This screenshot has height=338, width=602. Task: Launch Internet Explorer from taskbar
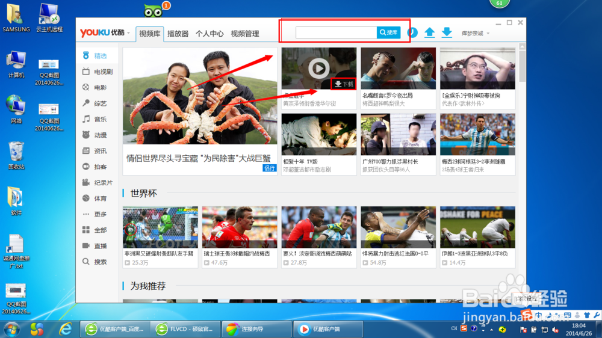65,329
